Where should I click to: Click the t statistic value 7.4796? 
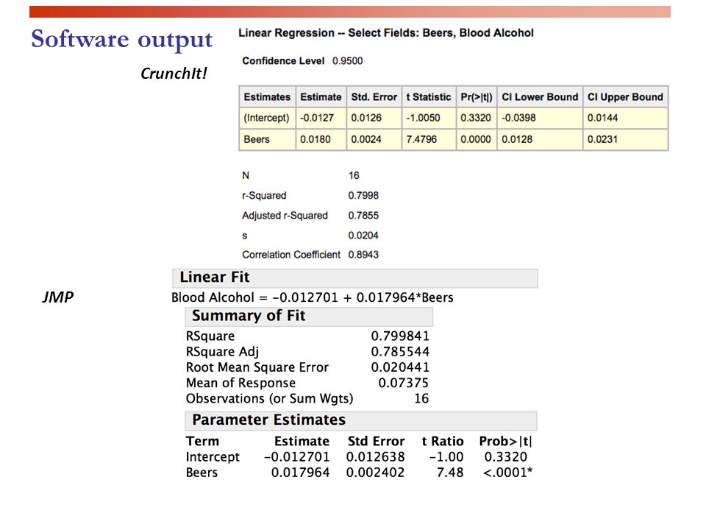pos(421,139)
